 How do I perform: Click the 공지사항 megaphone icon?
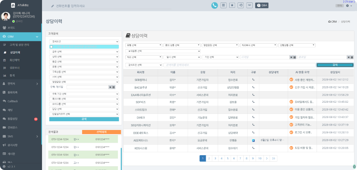[x=4, y=145]
